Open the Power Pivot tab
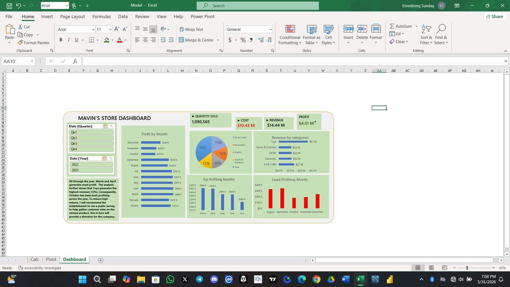 click(x=202, y=17)
